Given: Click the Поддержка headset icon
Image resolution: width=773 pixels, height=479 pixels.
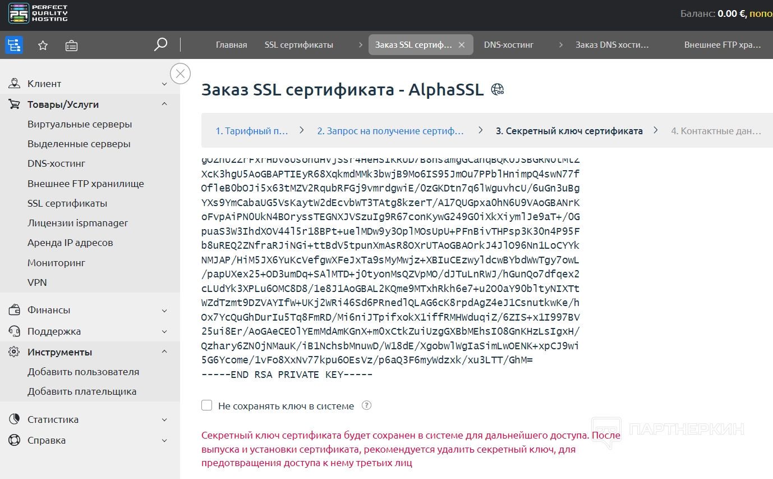Looking at the screenshot, I should 15,331.
